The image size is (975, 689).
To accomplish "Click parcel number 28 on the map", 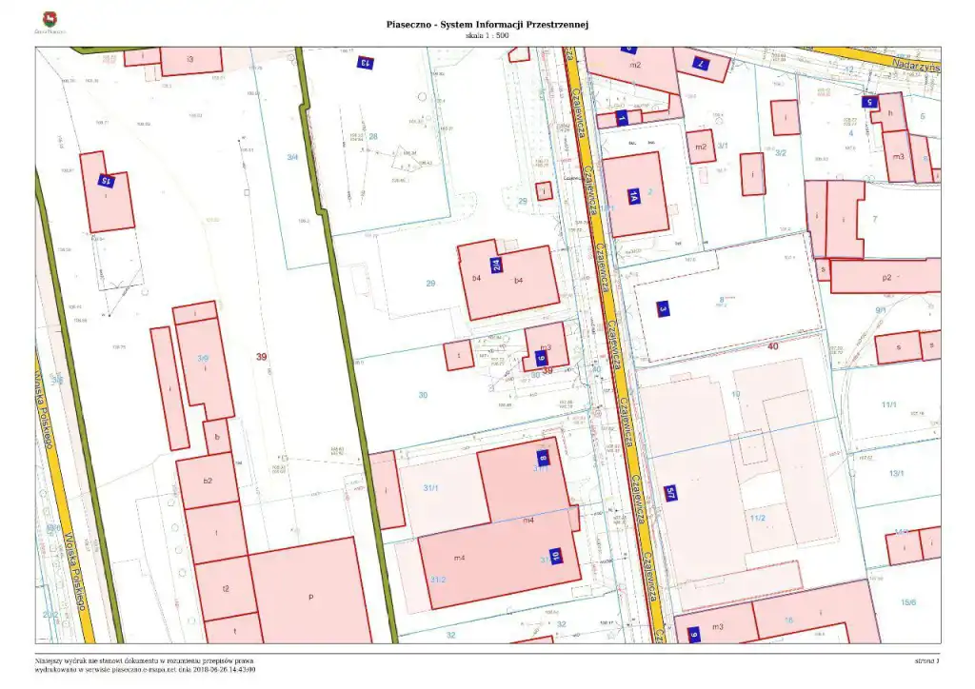I will click(373, 136).
